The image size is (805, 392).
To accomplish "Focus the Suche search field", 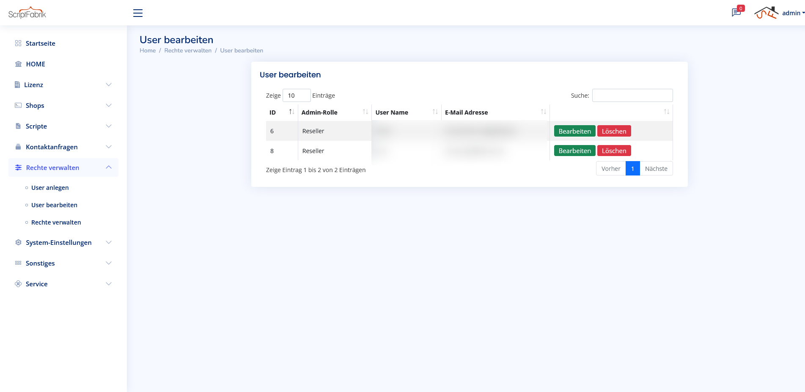I will click(632, 95).
